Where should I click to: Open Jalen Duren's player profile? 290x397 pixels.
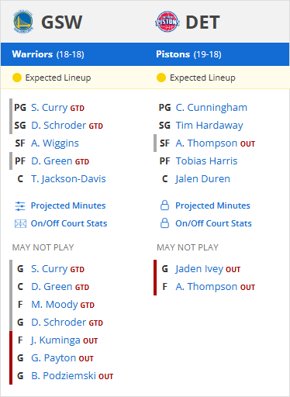coord(202,179)
